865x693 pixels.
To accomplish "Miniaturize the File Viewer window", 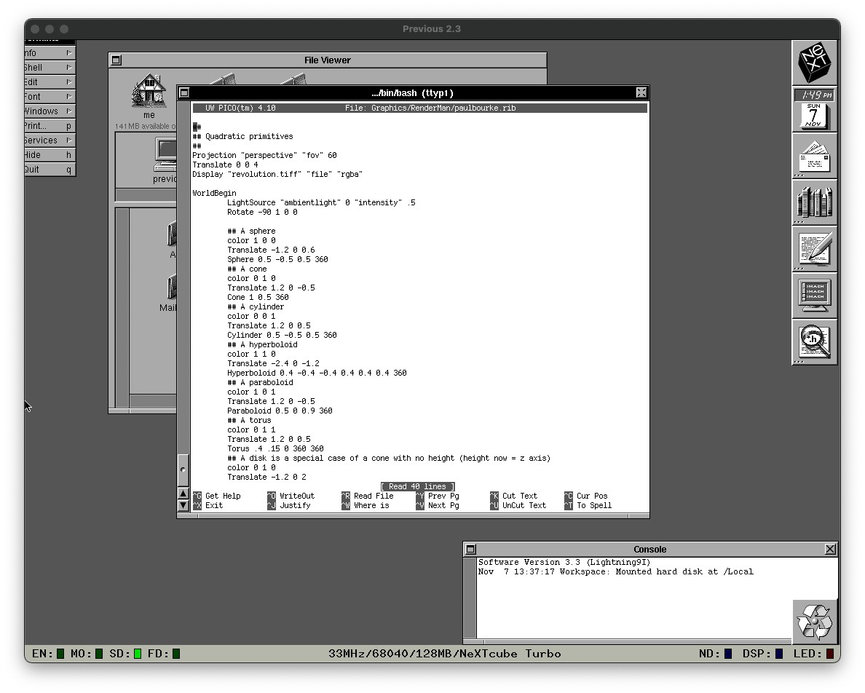I will point(116,60).
